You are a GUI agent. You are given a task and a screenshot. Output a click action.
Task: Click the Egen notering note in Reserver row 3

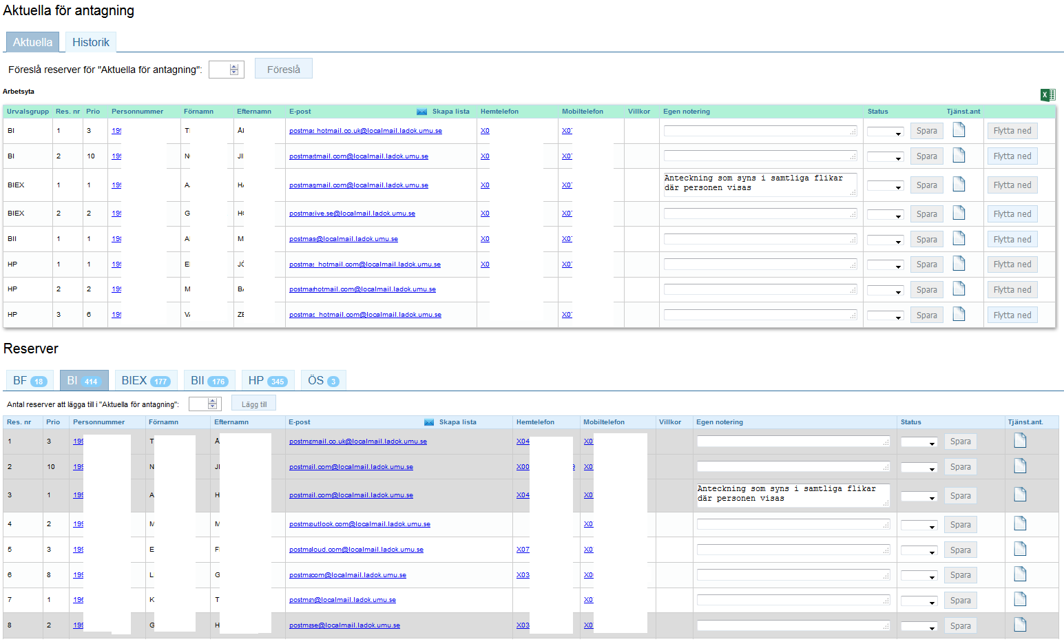pos(793,495)
